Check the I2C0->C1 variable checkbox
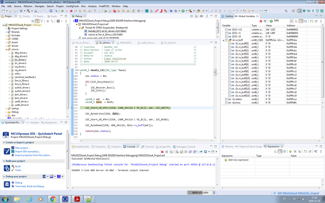The width and height of the screenshot is (325, 203). [226, 30]
